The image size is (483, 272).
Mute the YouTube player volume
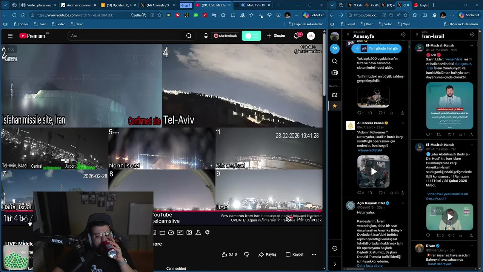click(x=22, y=218)
